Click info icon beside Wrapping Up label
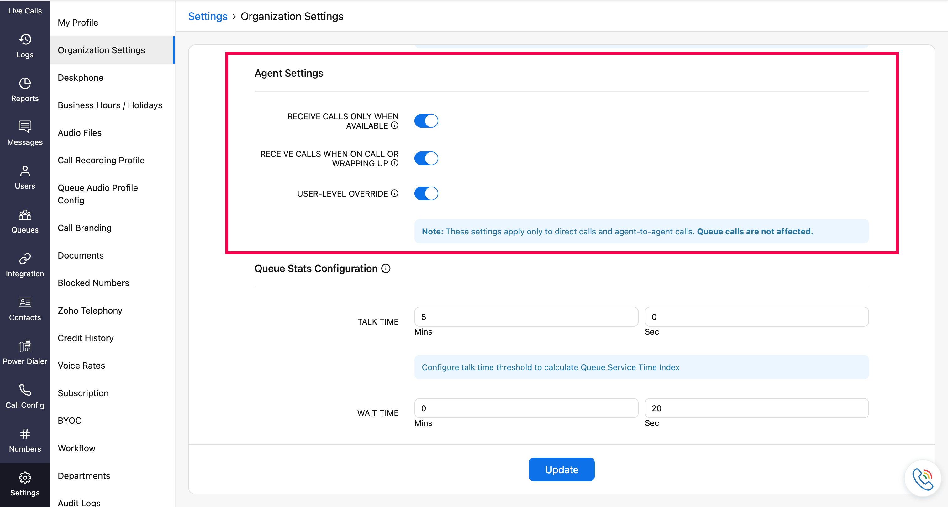Image resolution: width=948 pixels, height=507 pixels. [x=394, y=163]
